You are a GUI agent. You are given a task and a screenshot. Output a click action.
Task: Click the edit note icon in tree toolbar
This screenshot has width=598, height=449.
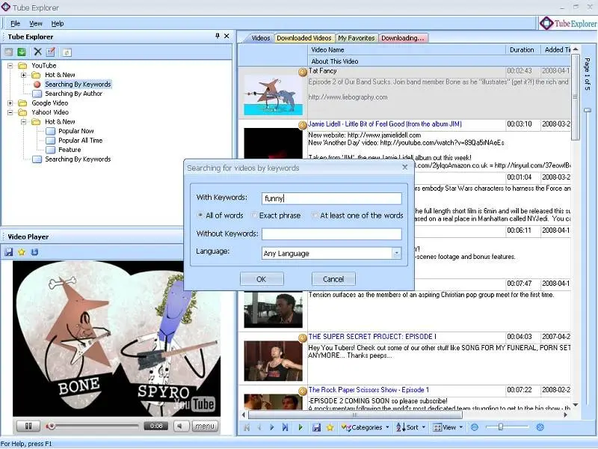pyautogui.click(x=51, y=52)
